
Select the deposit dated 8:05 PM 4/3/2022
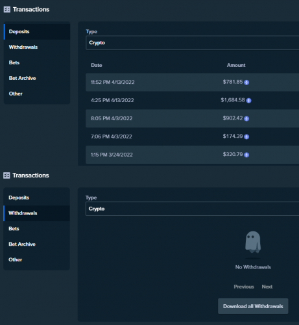point(193,118)
